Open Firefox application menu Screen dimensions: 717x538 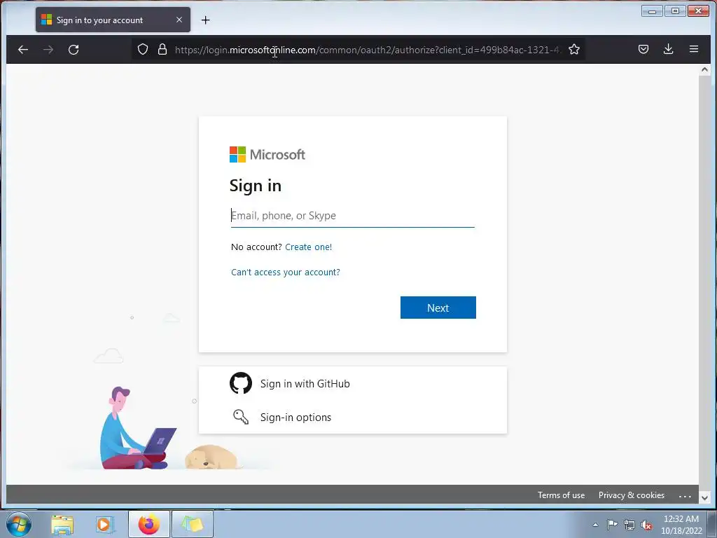coord(694,50)
